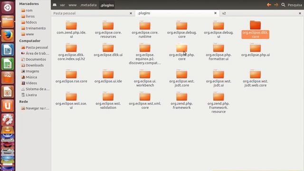304x171 pixels.
Task: Close the v2 tab
Action: (300, 13)
